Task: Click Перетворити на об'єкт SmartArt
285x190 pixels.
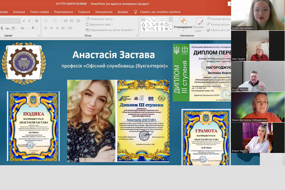Action: 111,30
